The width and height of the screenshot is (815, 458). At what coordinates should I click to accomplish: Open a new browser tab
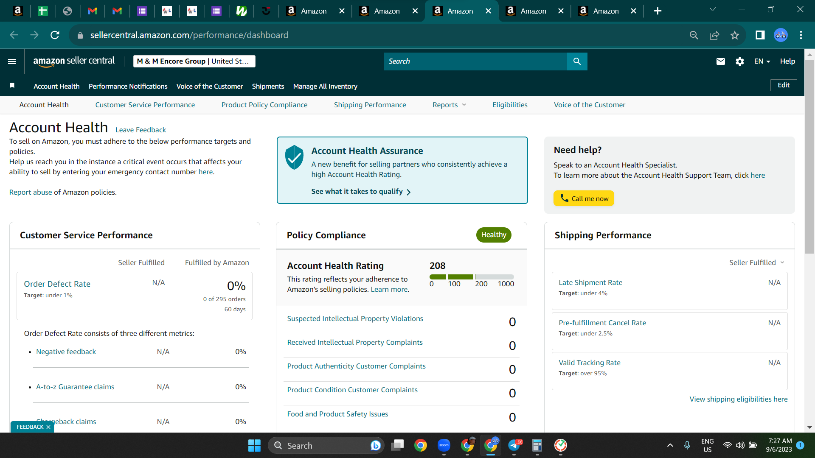tap(658, 11)
